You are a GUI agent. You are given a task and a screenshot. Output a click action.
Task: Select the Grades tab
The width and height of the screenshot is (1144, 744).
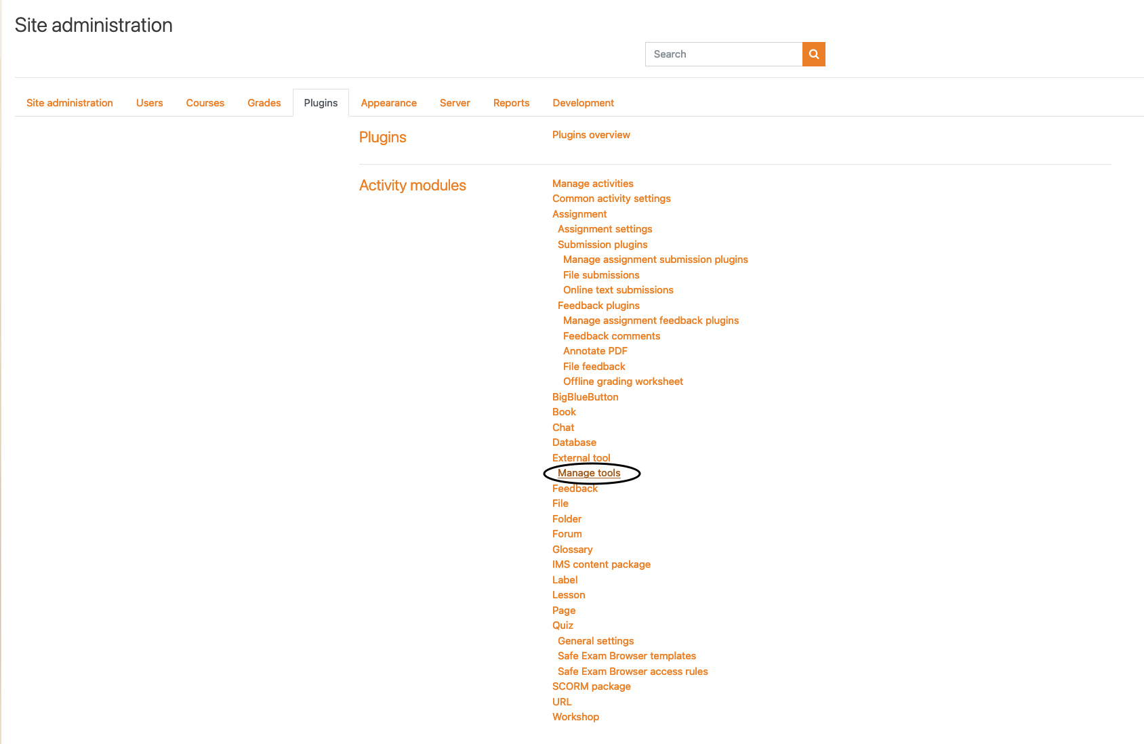coord(264,103)
